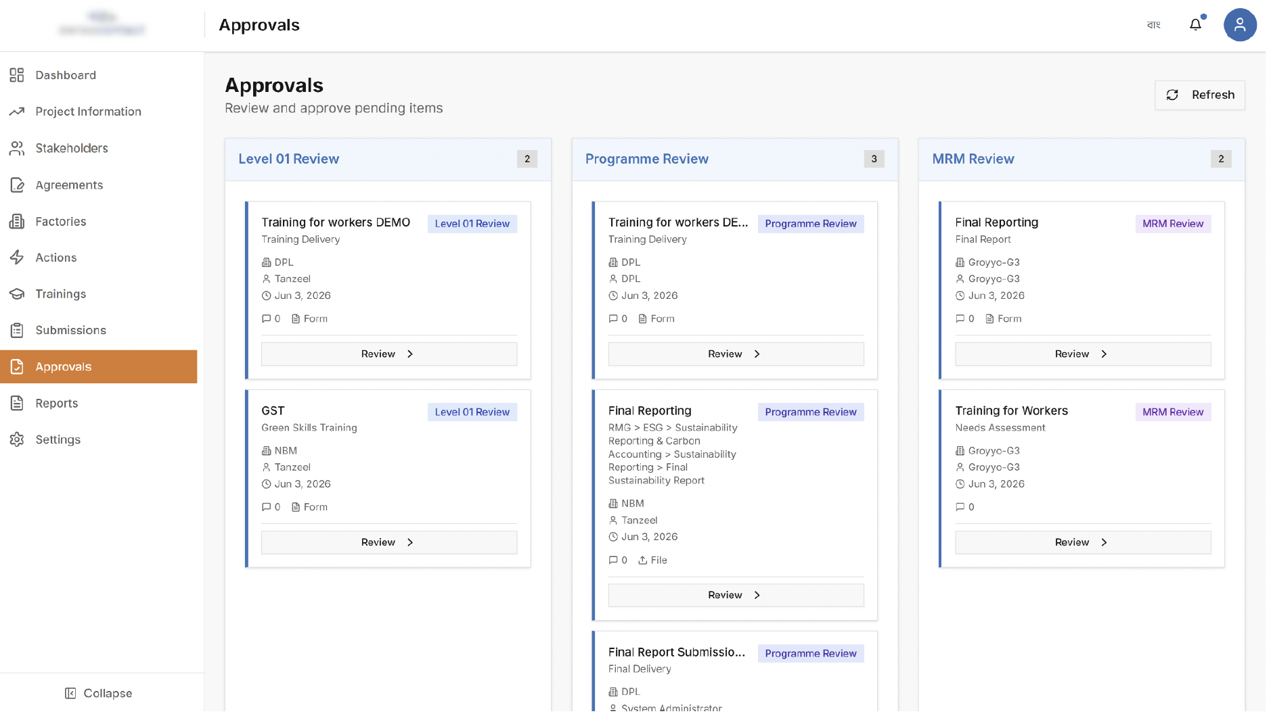Click File upload icon on Final Reporting

(642, 560)
